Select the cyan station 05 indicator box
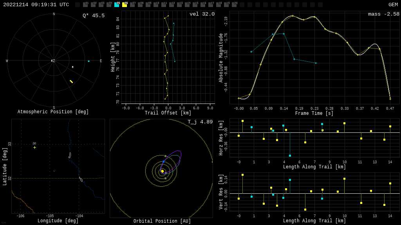Viewport: 401px width, 225px height. pyautogui.click(x=117, y=5)
